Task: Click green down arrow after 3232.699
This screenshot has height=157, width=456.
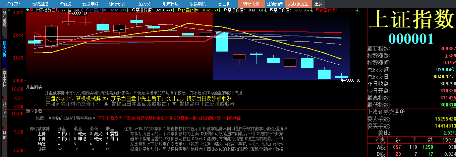Action: tap(128, 10)
